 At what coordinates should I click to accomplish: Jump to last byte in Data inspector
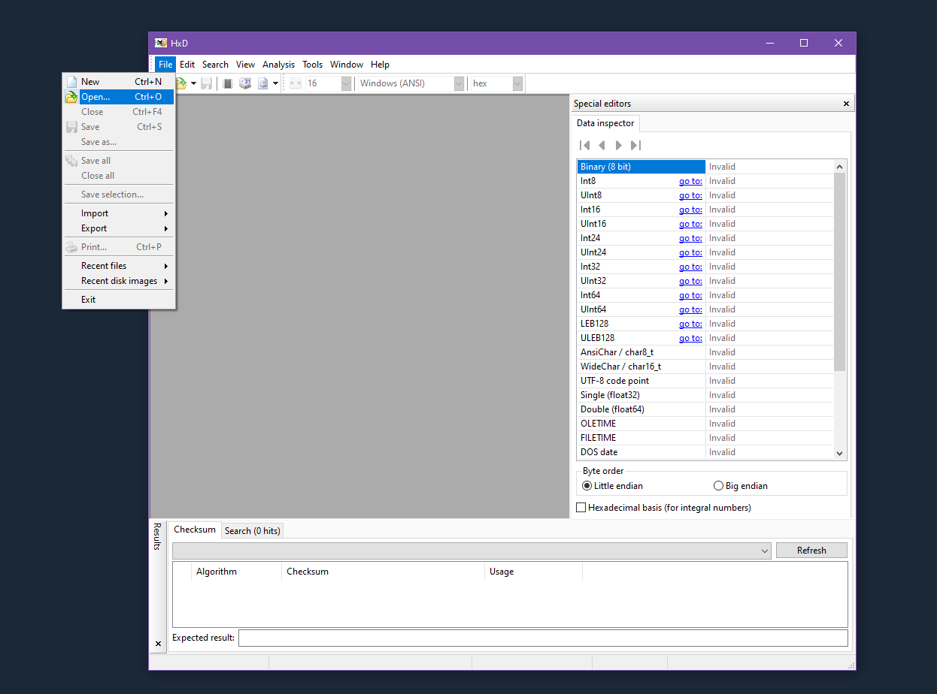(x=635, y=145)
